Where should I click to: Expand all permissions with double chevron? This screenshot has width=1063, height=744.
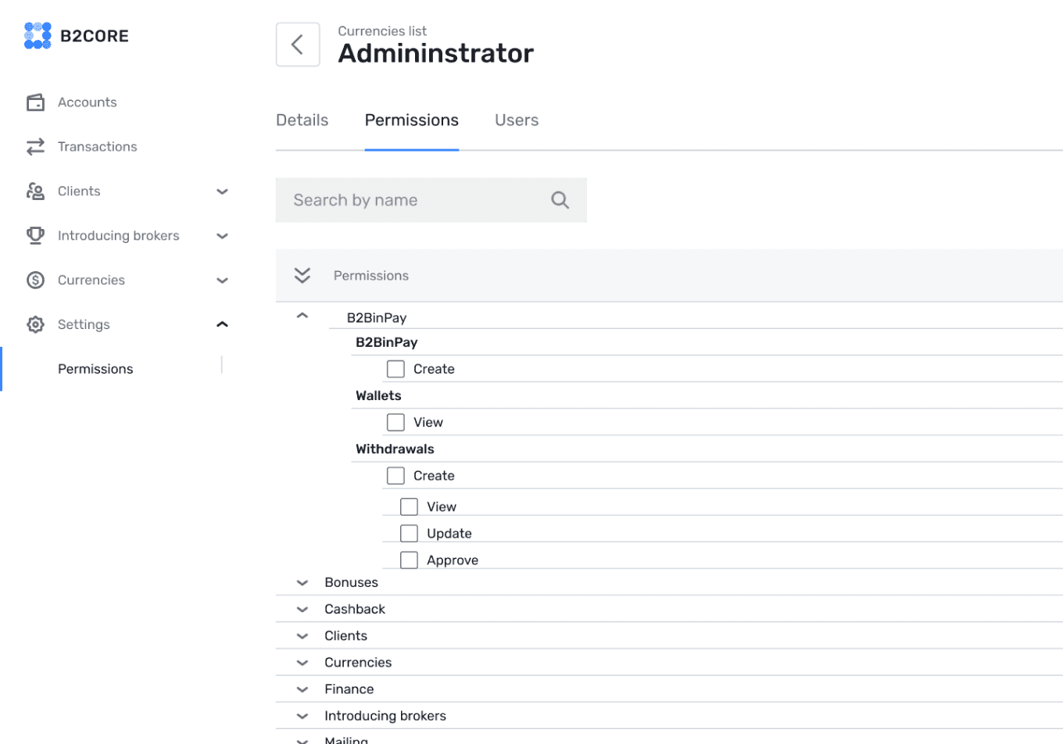click(302, 276)
